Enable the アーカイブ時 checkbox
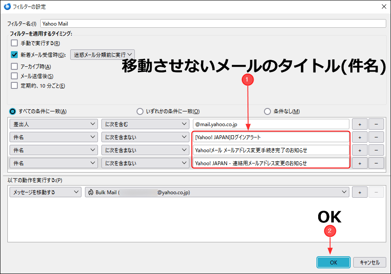The image size is (391, 274). pyautogui.click(x=14, y=66)
